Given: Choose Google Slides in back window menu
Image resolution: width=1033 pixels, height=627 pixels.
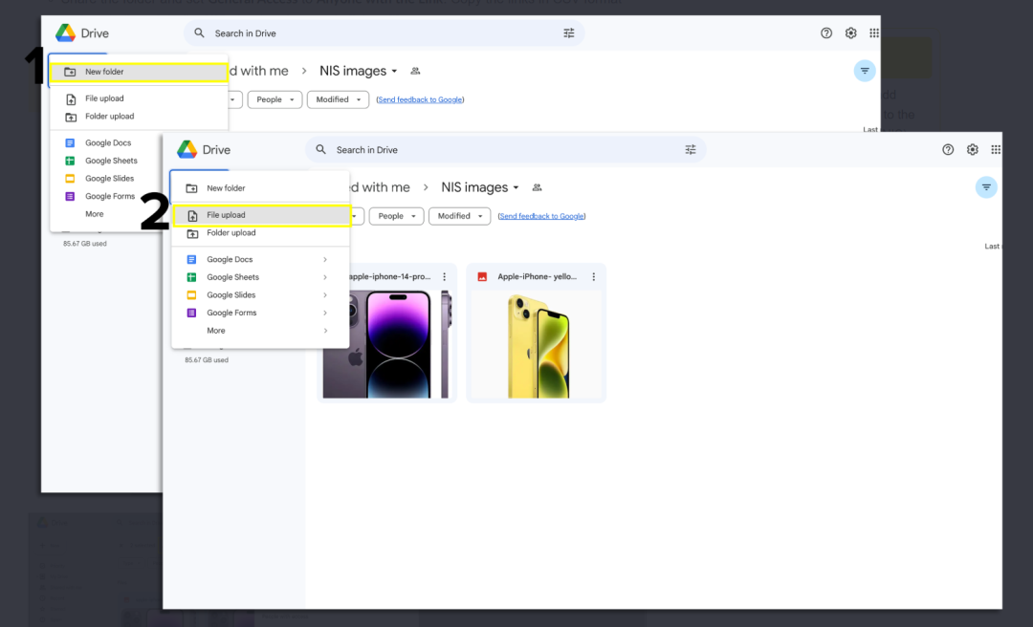Looking at the screenshot, I should pyautogui.click(x=107, y=179).
